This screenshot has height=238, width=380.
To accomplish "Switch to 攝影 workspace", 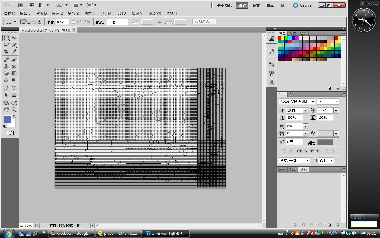I will point(270,5).
